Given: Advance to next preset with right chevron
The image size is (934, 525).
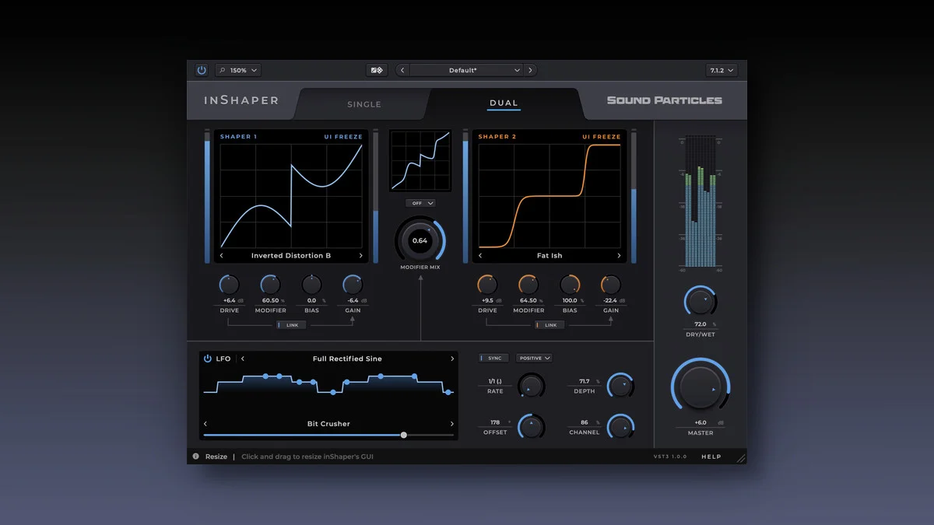Looking at the screenshot, I should 530,69.
